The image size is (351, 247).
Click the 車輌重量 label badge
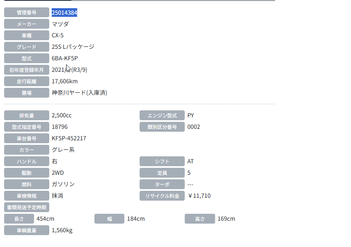tap(27, 230)
